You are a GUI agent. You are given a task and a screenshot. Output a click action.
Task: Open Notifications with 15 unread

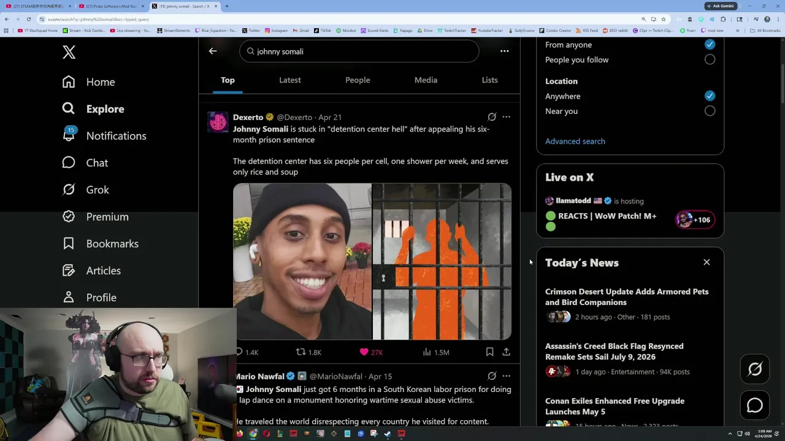(x=104, y=136)
